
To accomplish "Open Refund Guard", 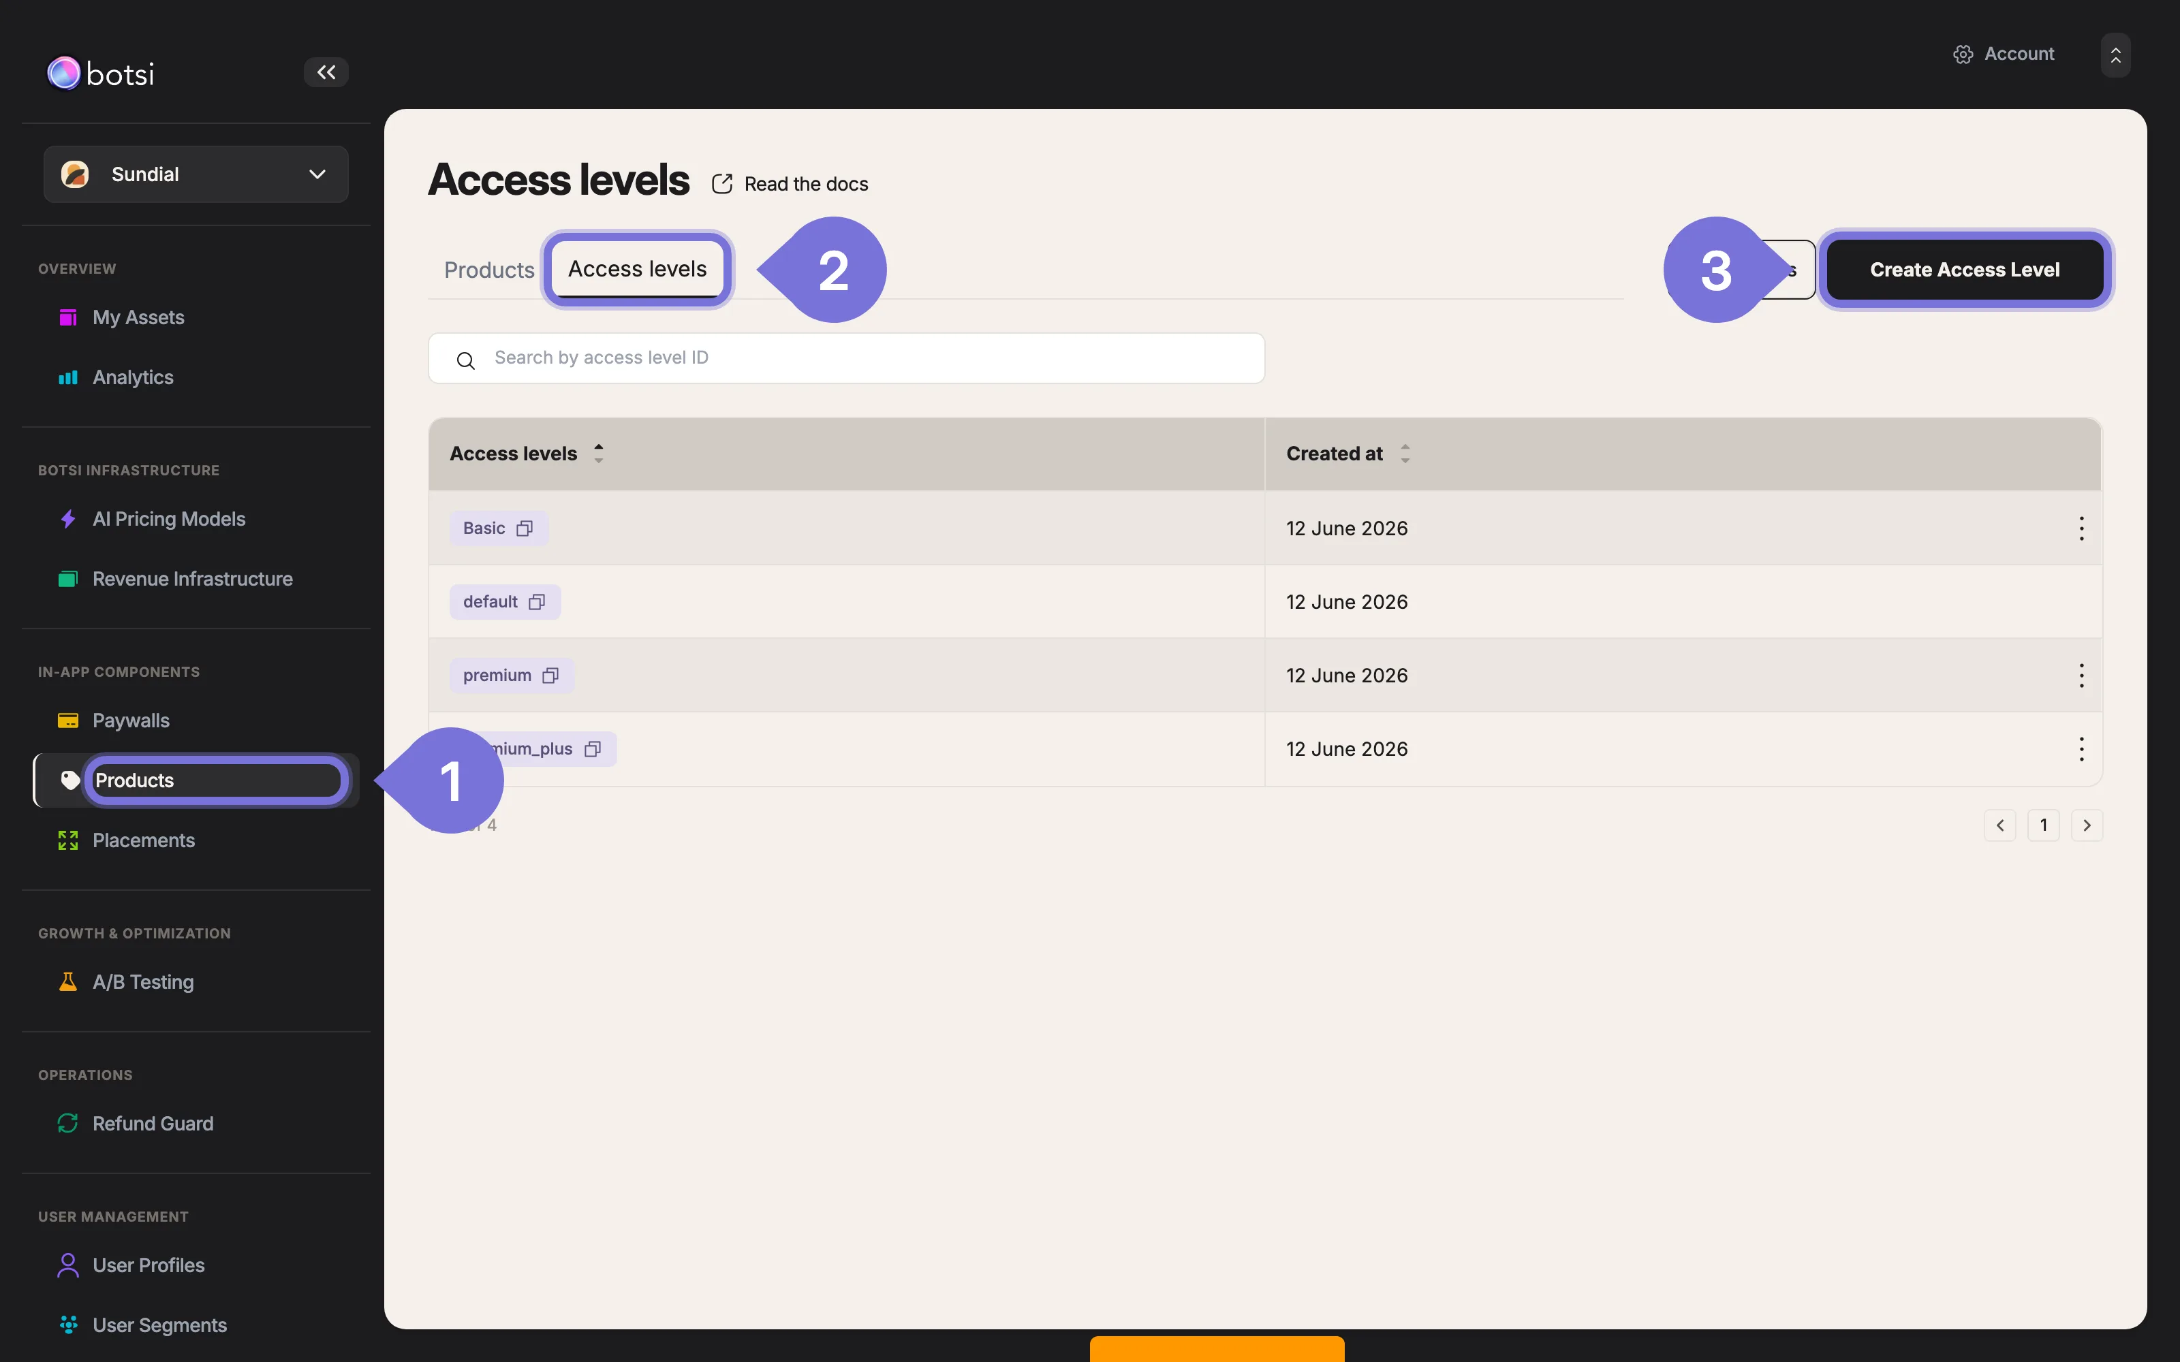I will (152, 1123).
